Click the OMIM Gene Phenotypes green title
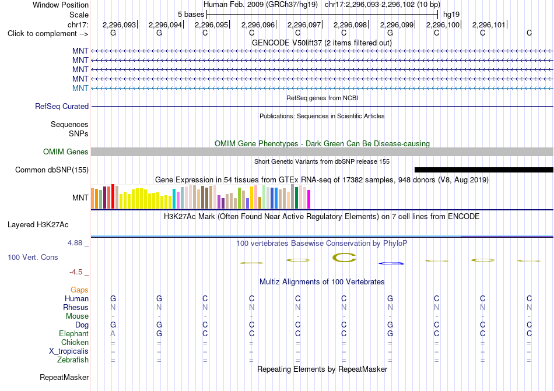Viewport: 554px width, 391px height. (x=322, y=143)
